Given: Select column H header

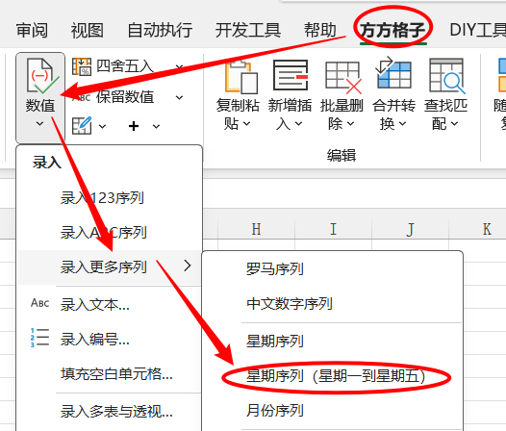Looking at the screenshot, I should click(256, 229).
